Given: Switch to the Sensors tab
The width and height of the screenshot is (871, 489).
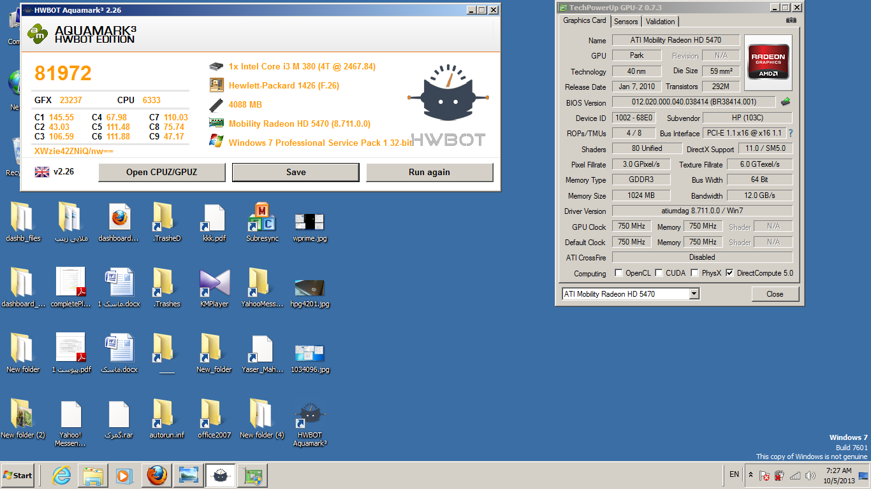Looking at the screenshot, I should [626, 22].
